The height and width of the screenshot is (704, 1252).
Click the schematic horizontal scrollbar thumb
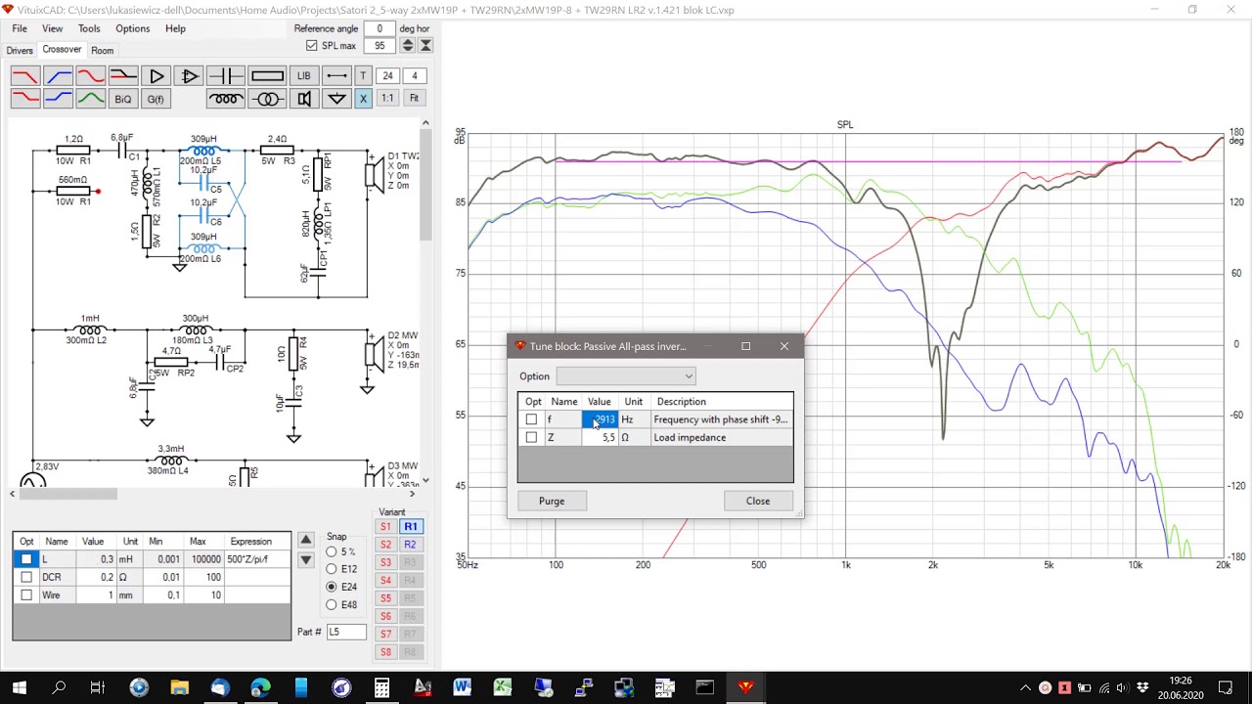pos(67,494)
